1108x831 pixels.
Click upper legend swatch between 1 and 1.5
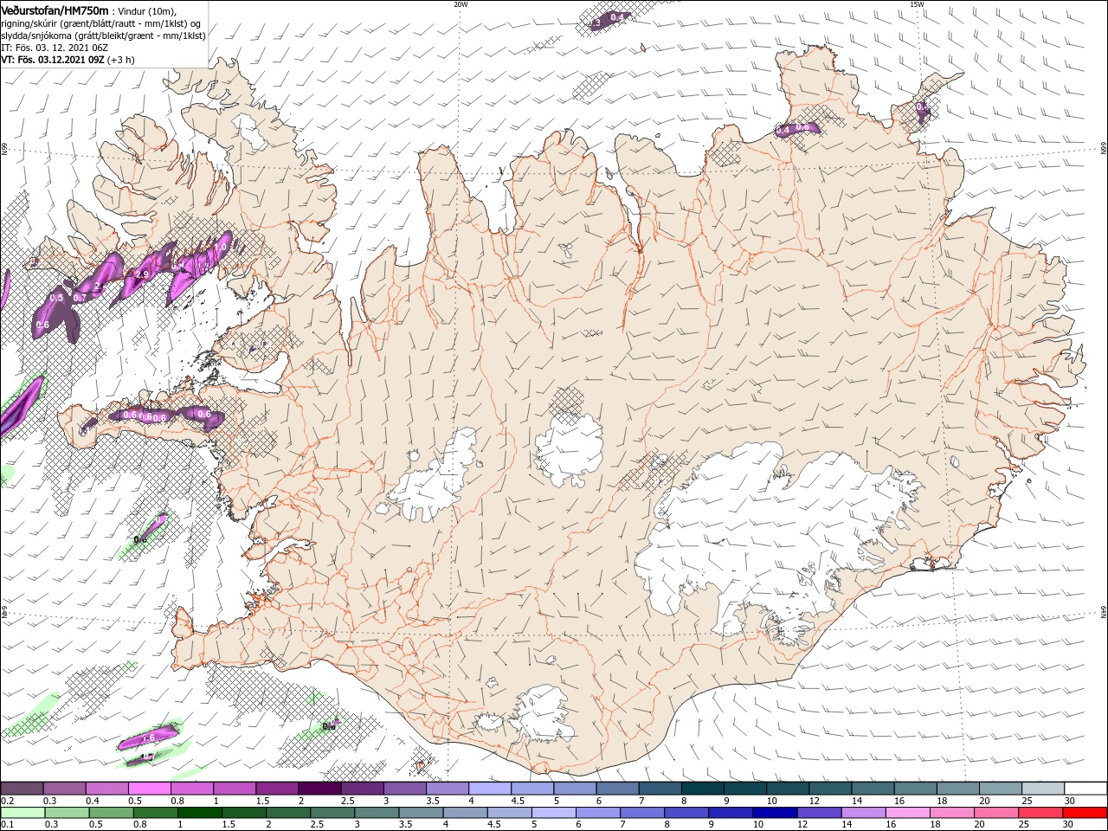point(235,788)
